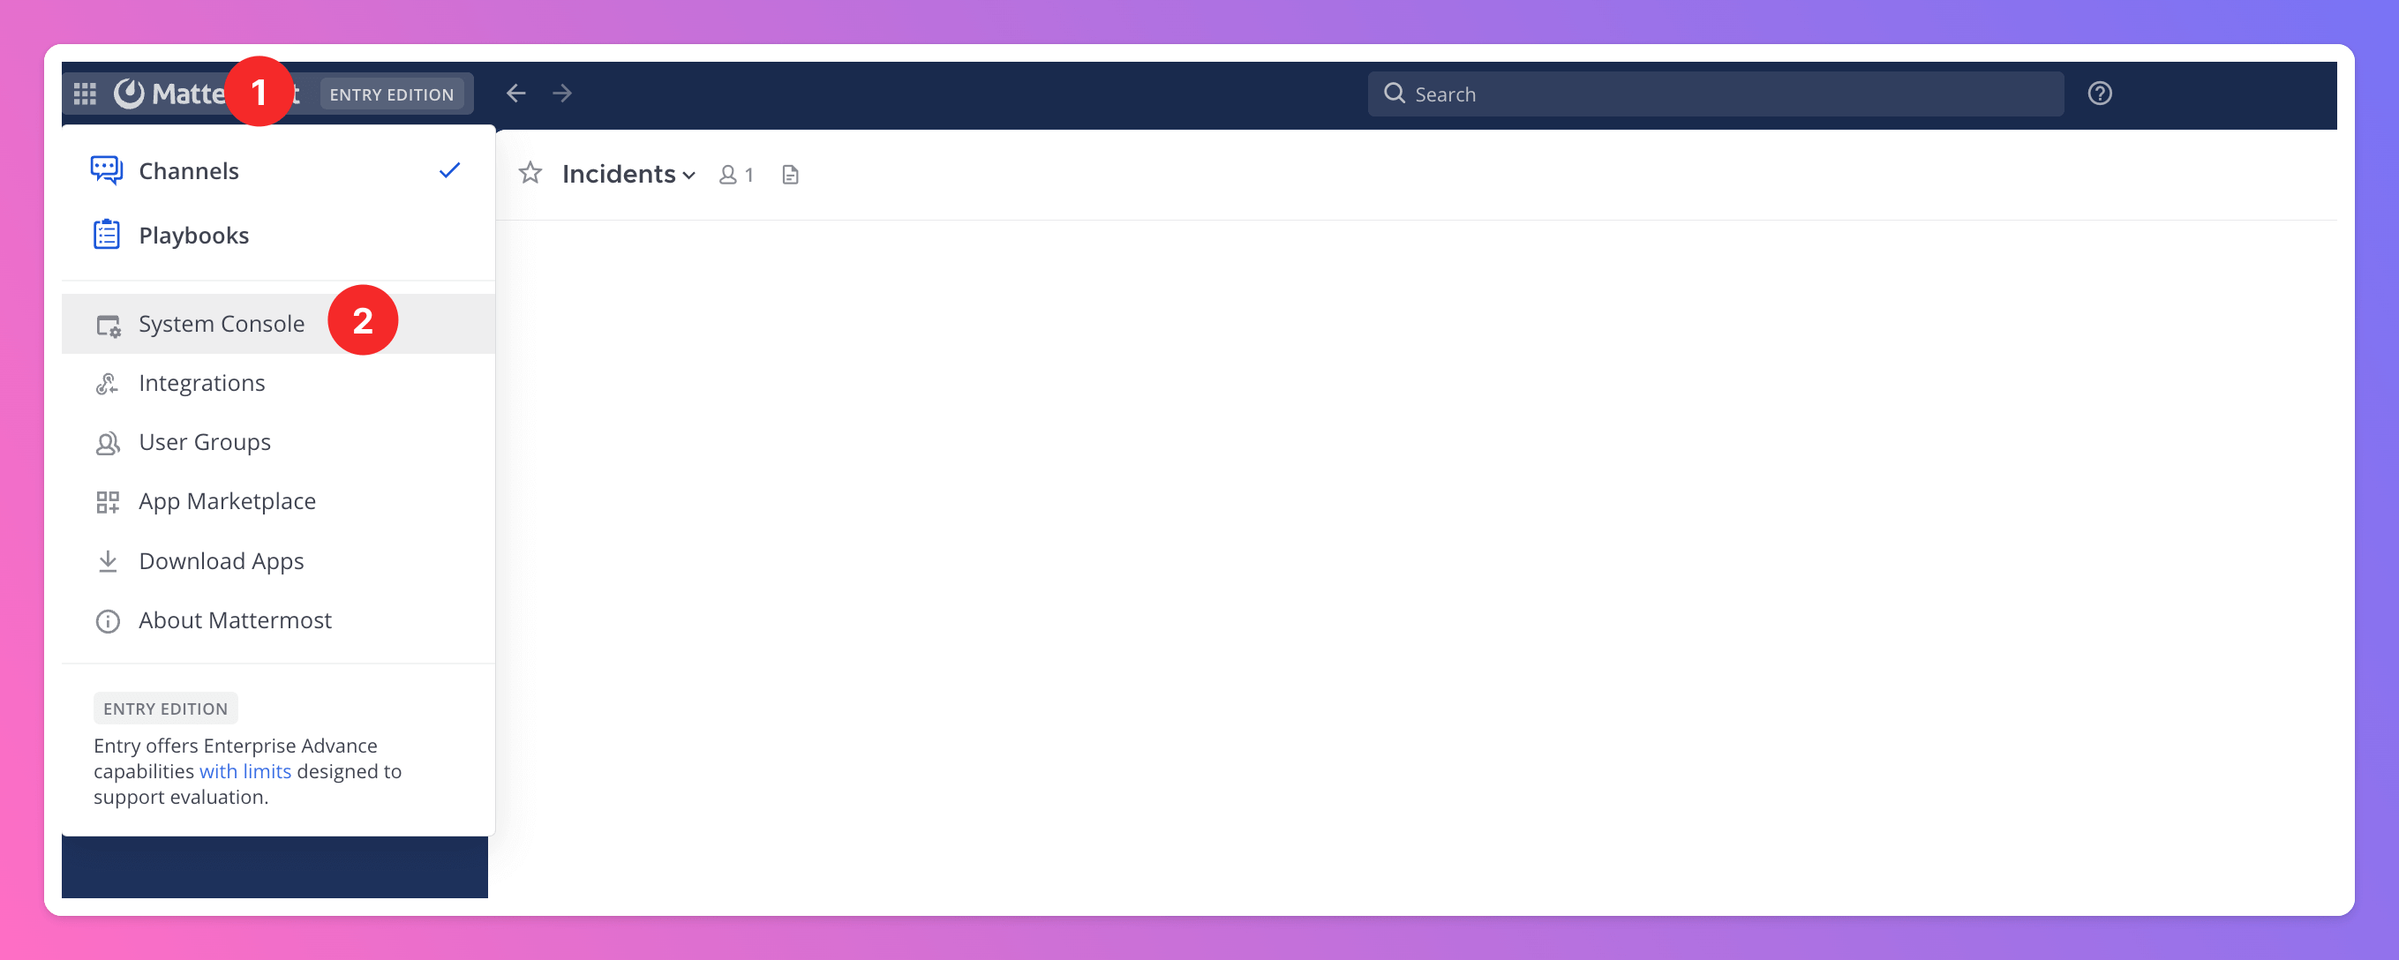The image size is (2399, 960).
Task: Open System Console
Action: coord(222,324)
